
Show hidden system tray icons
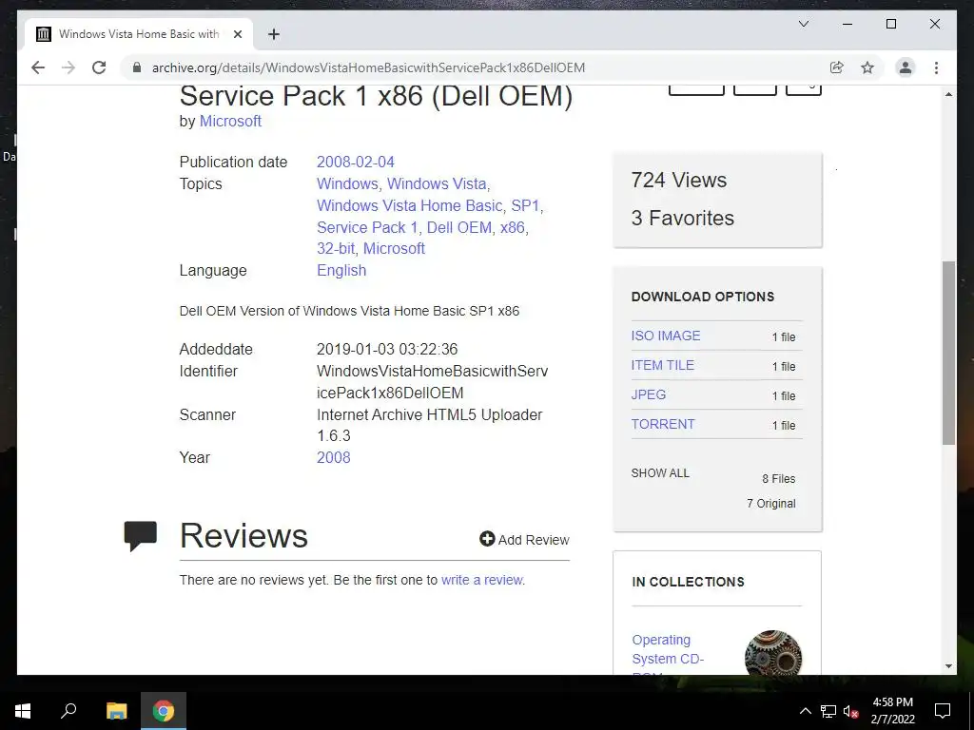click(805, 711)
